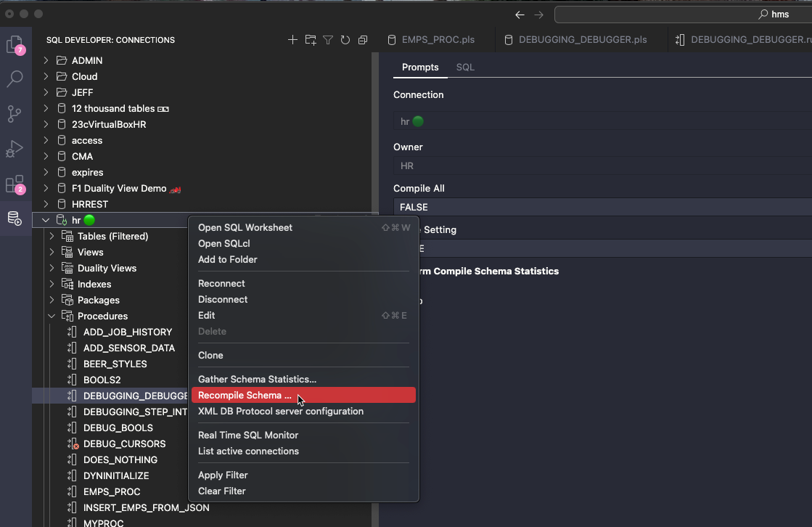Expand the Tables (Filtered) node
This screenshot has height=527, width=812.
pos(52,236)
